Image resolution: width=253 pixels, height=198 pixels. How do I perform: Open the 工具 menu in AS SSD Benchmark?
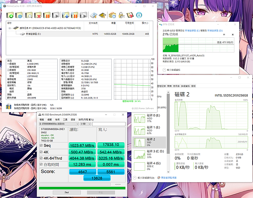point(65,120)
